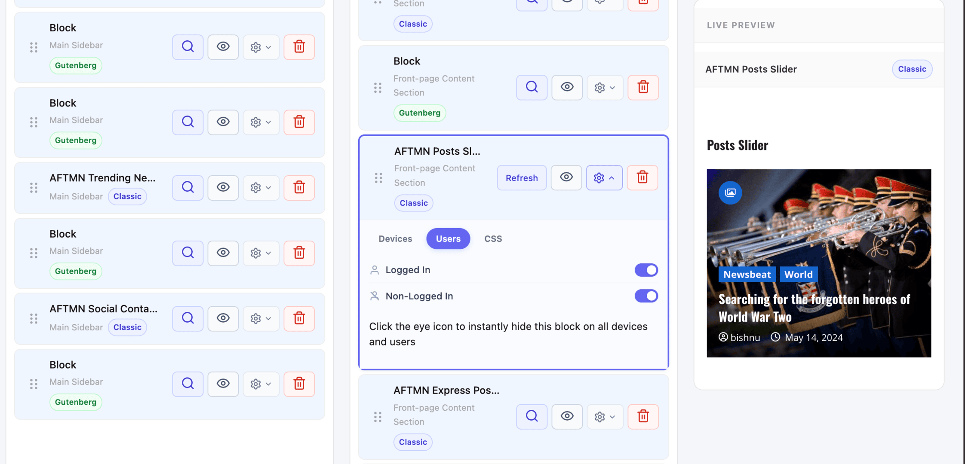
Task: Click the author avatar icon beside bishnu
Action: 723,337
